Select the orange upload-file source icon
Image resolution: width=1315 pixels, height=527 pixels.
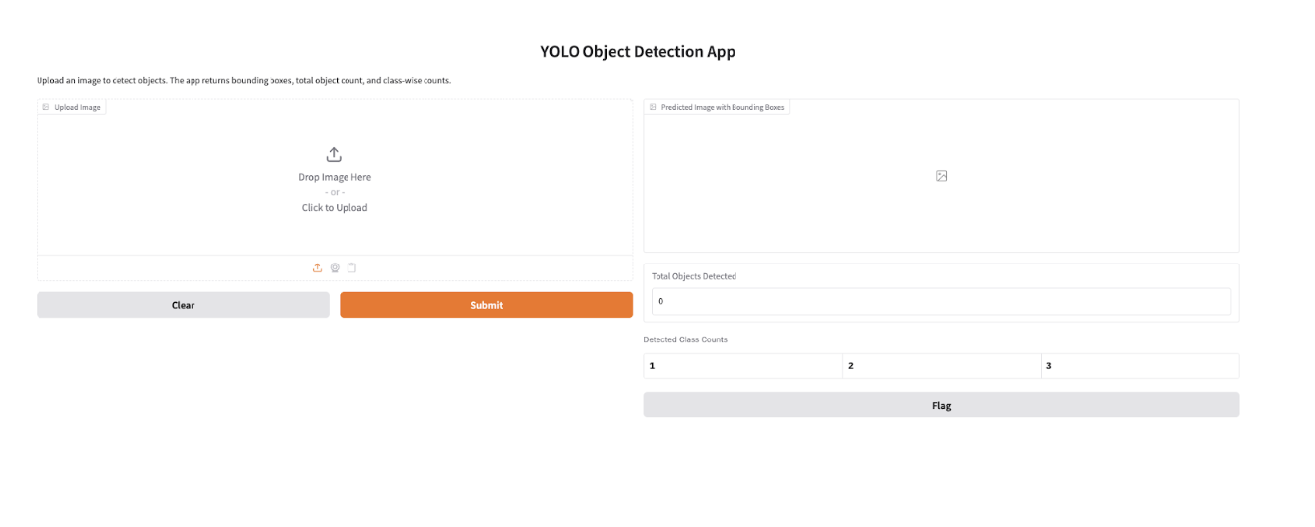(317, 267)
